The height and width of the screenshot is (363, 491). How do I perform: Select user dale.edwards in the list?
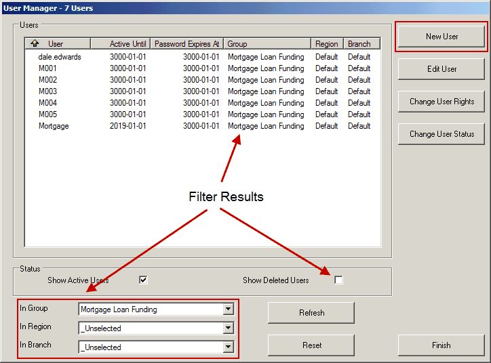[x=60, y=57]
